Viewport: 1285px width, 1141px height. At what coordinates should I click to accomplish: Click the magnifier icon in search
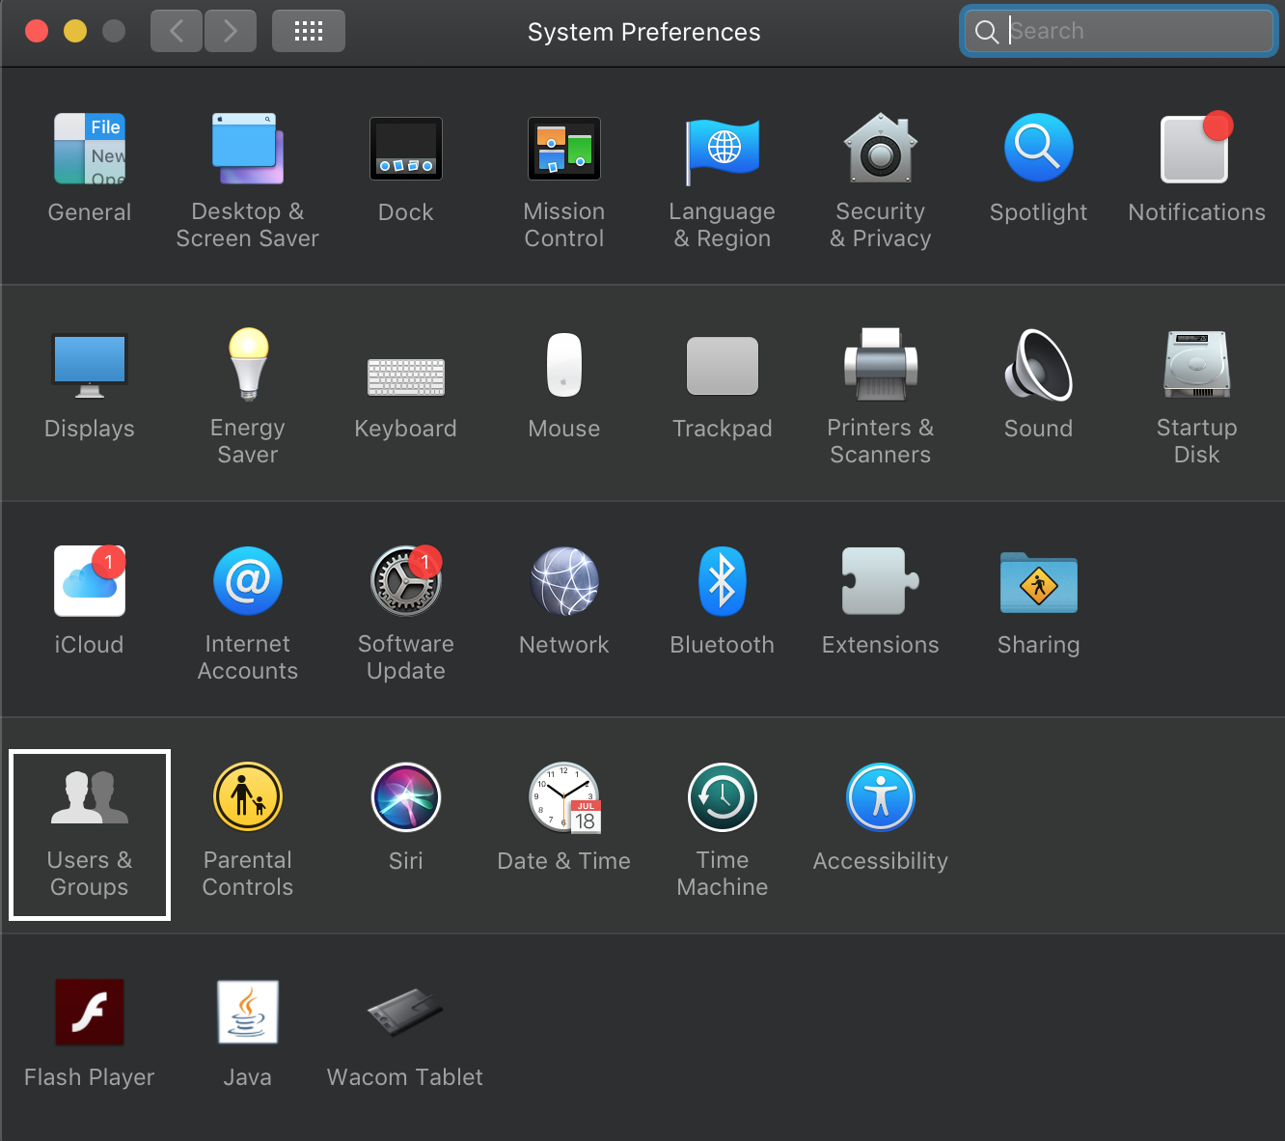986,32
